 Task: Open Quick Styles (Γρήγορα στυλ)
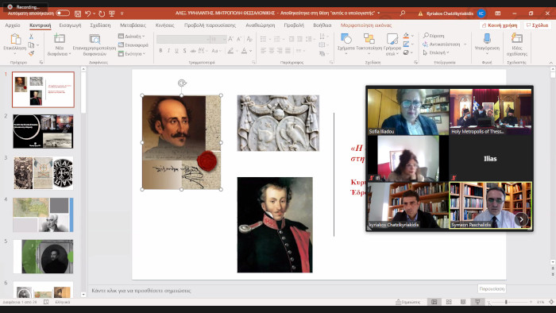392,44
